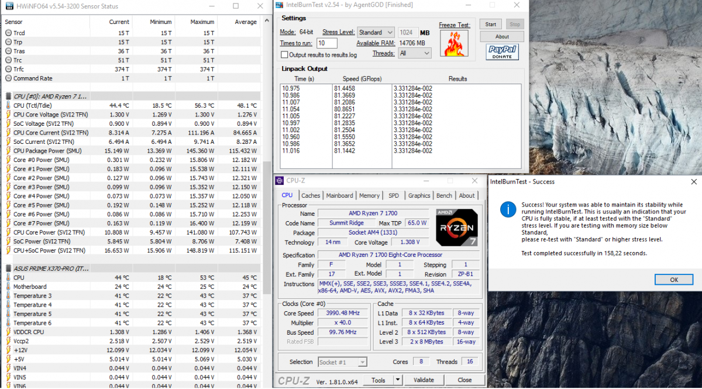
Task: Click the Close button in CPU-Z
Action: [x=464, y=380]
